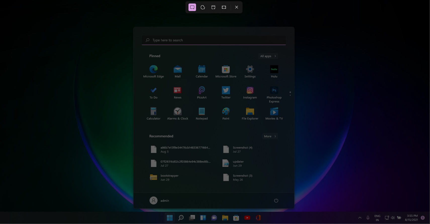Launch the Calculator app
Screen dimensions: 430x224
tap(154, 114)
